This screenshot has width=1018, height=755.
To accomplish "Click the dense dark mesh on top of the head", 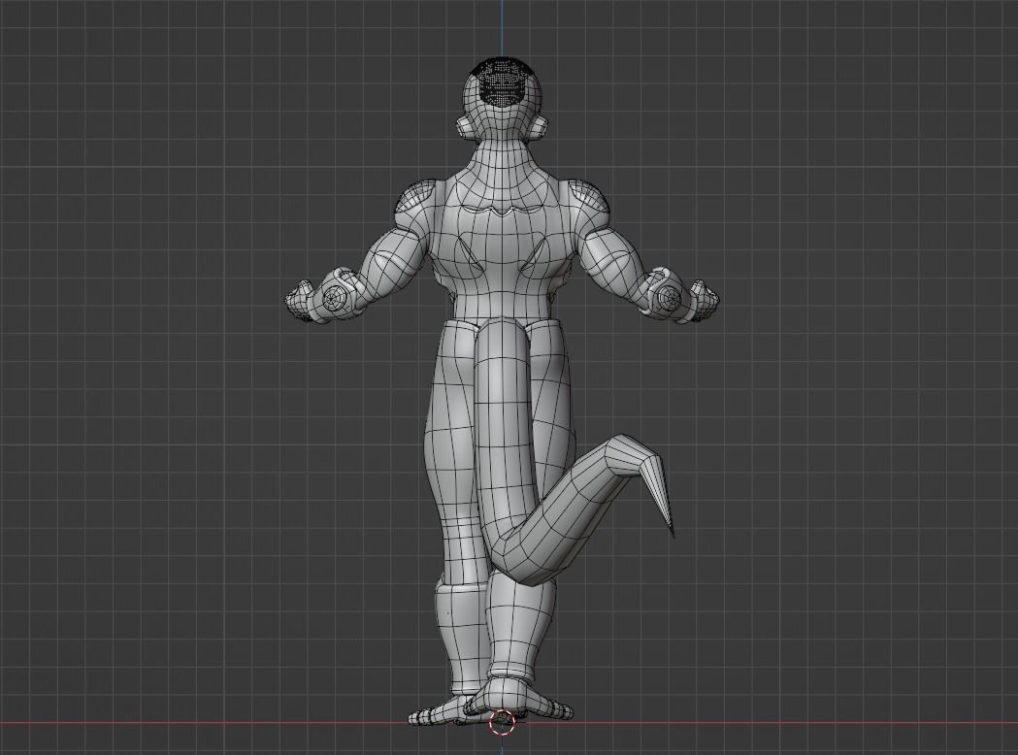I will (x=501, y=82).
